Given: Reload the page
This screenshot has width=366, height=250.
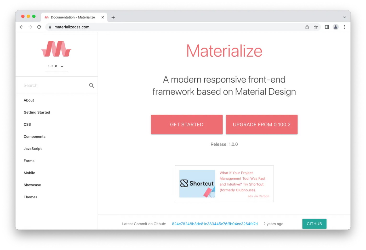Looking at the screenshot, I should 39,27.
